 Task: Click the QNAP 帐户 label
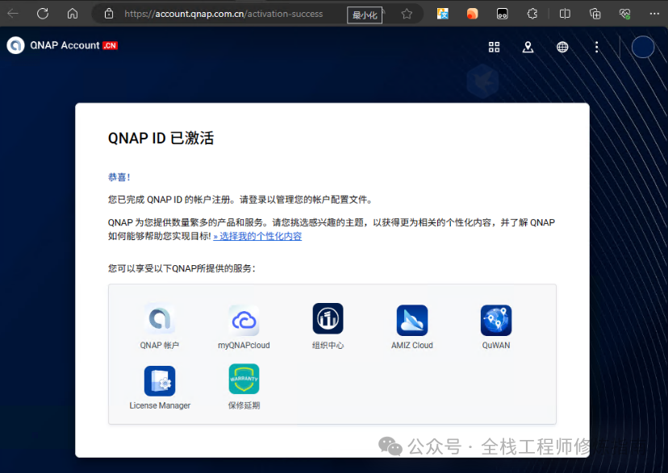(x=160, y=346)
